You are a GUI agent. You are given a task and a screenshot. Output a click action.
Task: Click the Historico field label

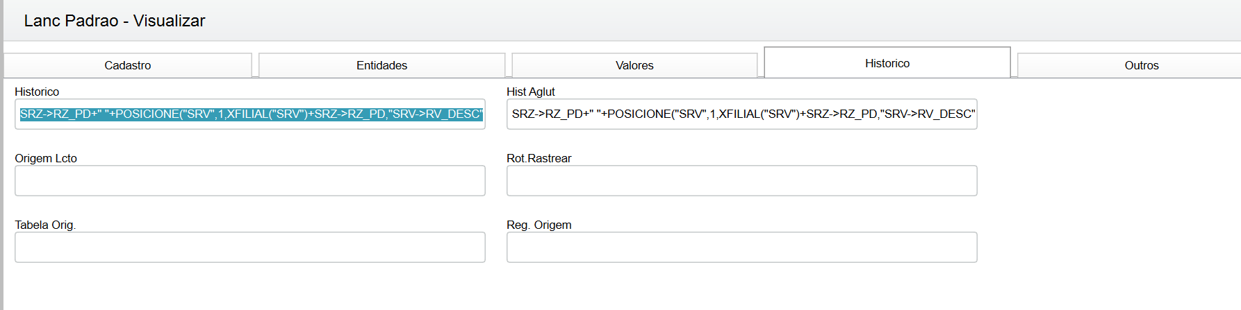(x=37, y=92)
